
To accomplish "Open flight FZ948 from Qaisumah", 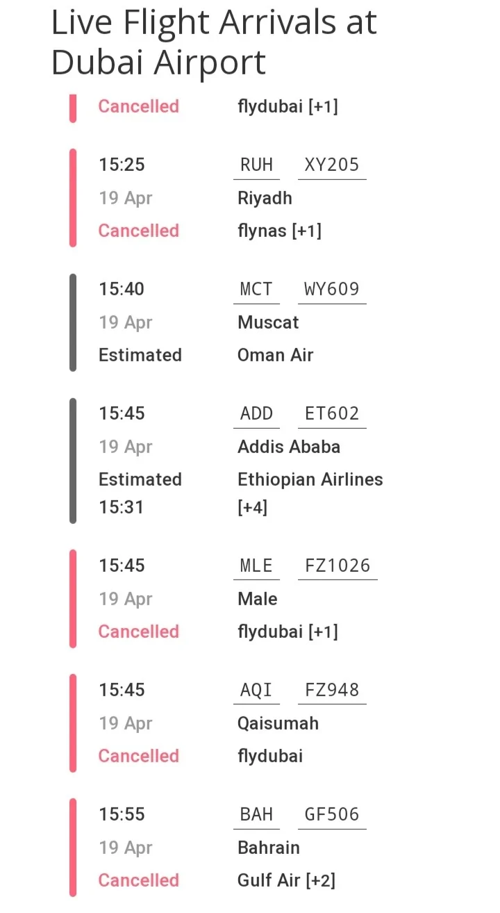I will point(332,690).
